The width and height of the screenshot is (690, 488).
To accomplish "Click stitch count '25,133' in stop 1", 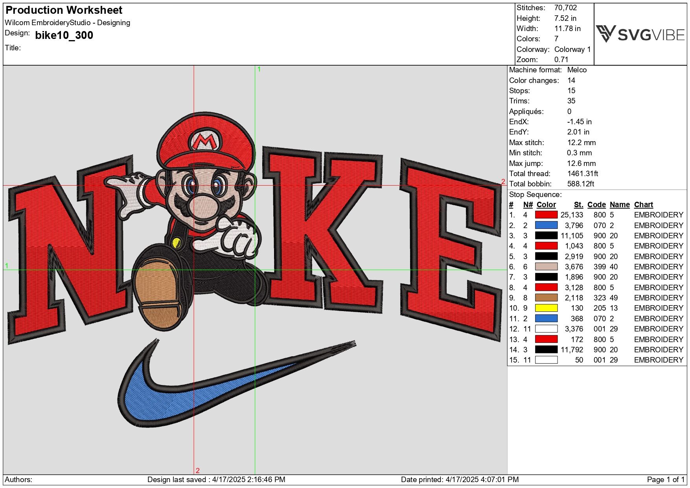I will pyautogui.click(x=572, y=215).
